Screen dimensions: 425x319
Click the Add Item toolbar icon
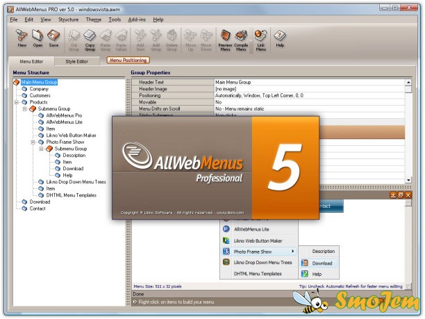pos(140,40)
